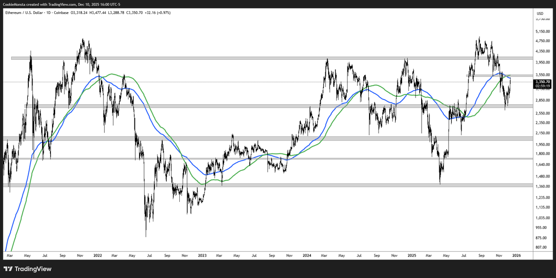Click the change value +32.16 (+0.97%)
Image resolution: width=556 pixels, height=278 pixels.
(158, 13)
